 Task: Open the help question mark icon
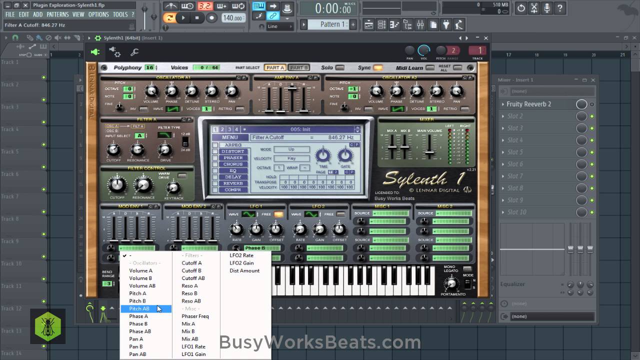click(x=560, y=8)
